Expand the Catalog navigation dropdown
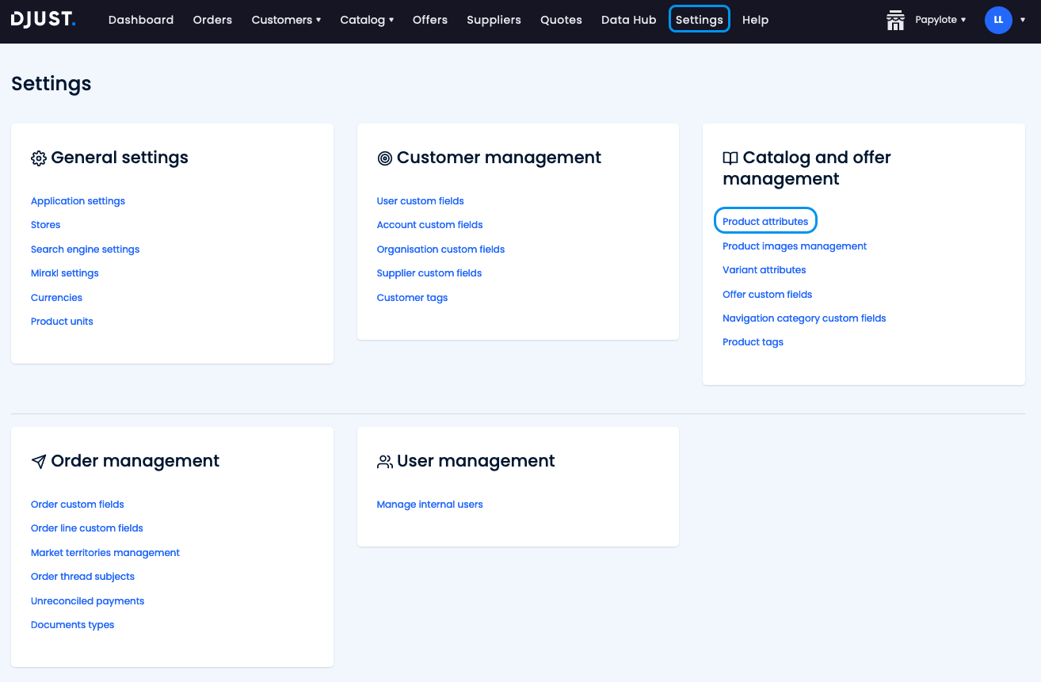 367,19
